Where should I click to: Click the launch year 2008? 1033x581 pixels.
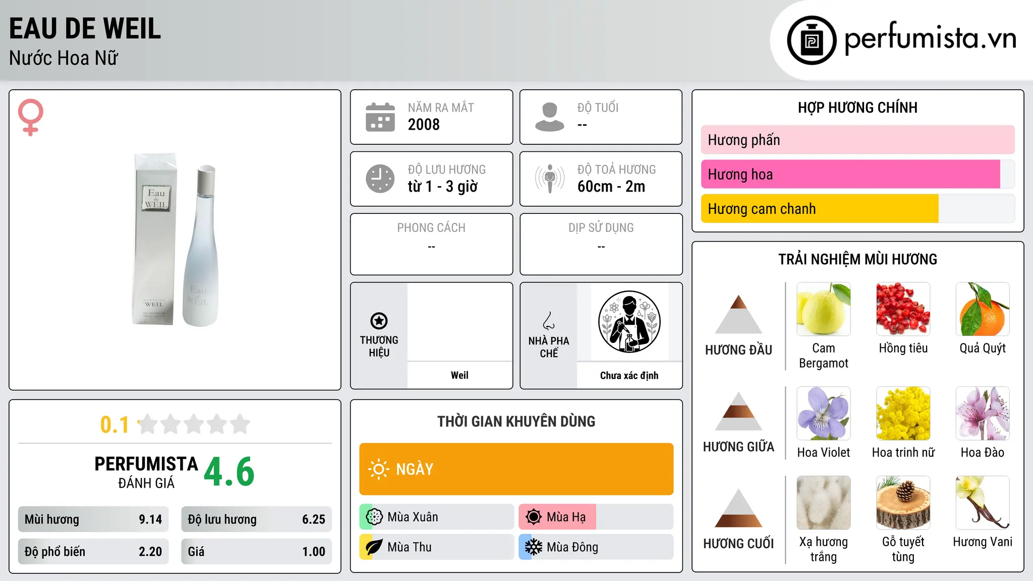click(x=424, y=125)
